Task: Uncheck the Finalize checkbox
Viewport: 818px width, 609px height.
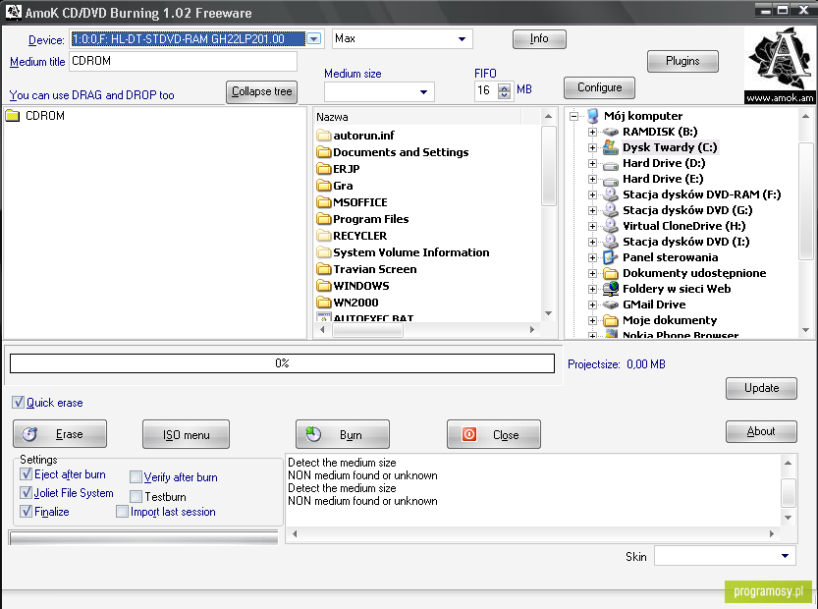Action: click(x=27, y=512)
